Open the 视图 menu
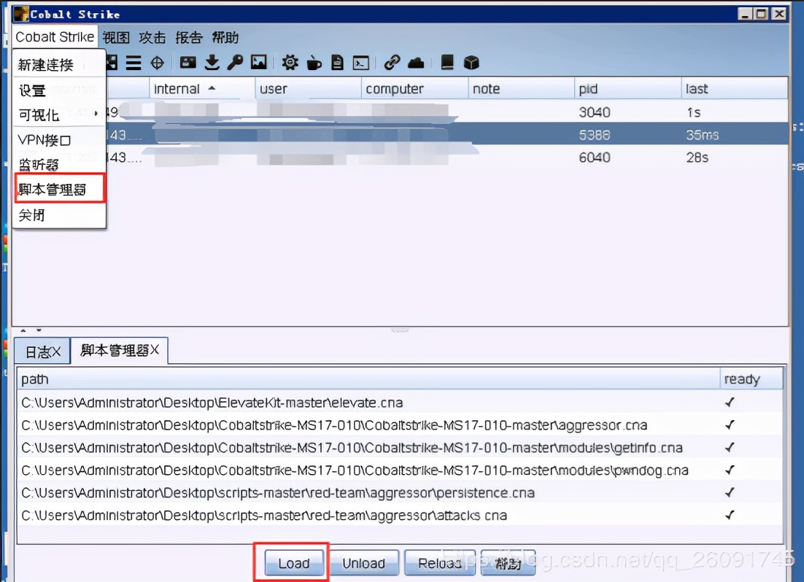 116,37
